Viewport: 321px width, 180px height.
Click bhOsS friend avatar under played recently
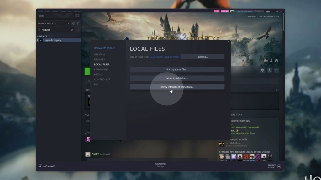[222, 144]
